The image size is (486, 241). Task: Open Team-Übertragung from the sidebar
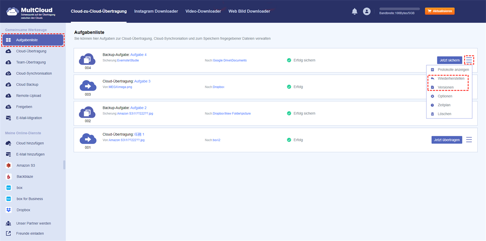click(30, 62)
